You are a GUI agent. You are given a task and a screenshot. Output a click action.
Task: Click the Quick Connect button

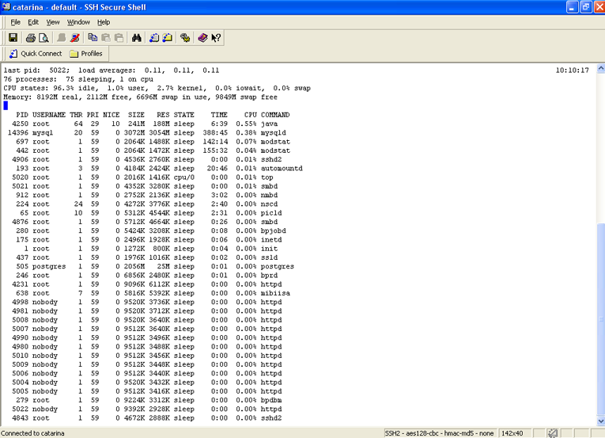[x=36, y=54]
